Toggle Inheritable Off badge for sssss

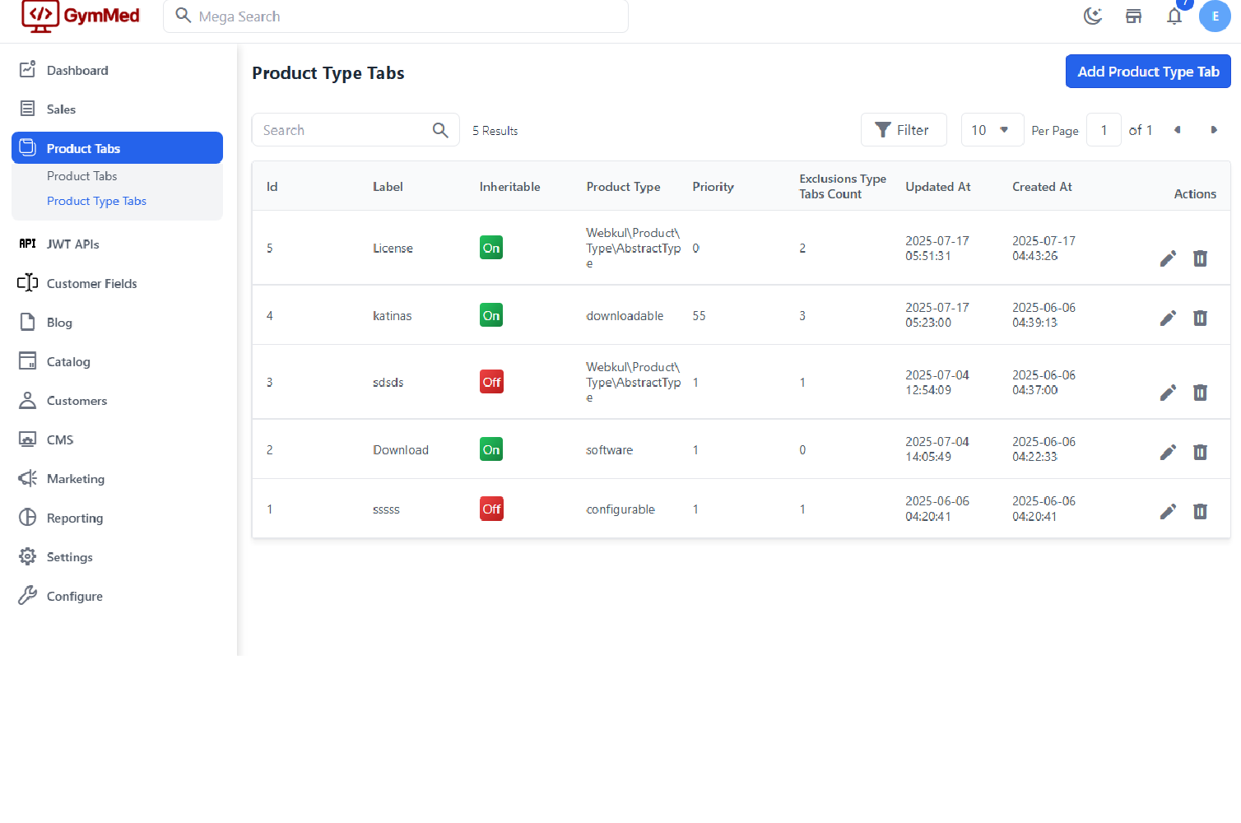pyautogui.click(x=491, y=509)
